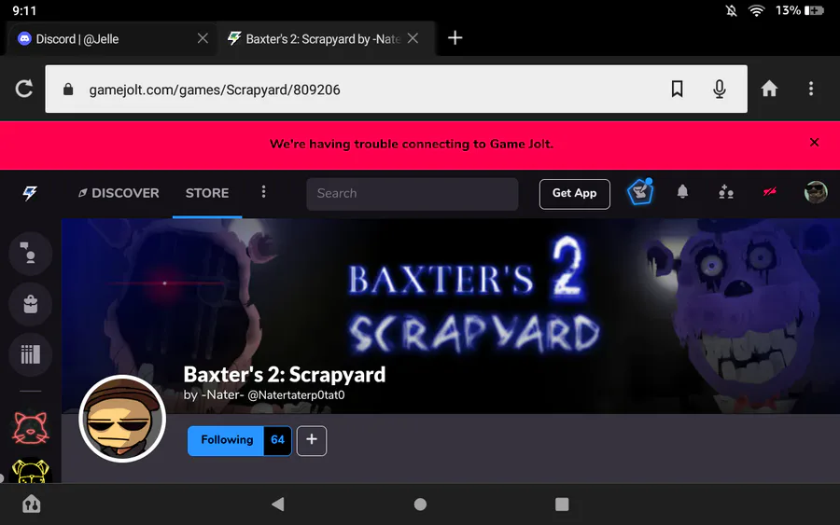Toggle the Following button
The image size is (840, 525).
[x=226, y=440]
